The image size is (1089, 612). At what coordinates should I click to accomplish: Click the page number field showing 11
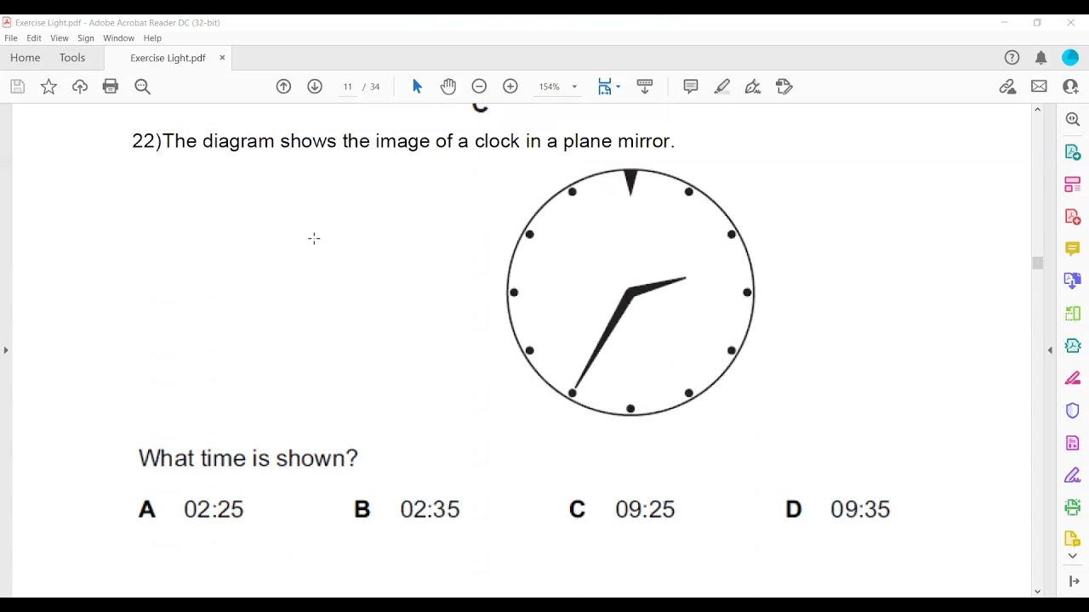pyautogui.click(x=347, y=87)
